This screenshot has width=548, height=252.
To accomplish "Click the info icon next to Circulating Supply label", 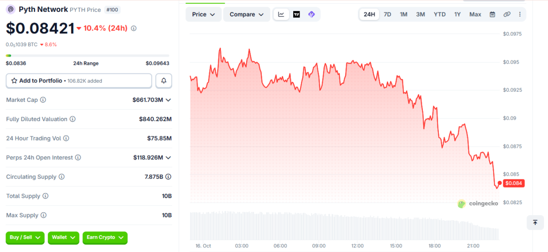I will point(62,177).
